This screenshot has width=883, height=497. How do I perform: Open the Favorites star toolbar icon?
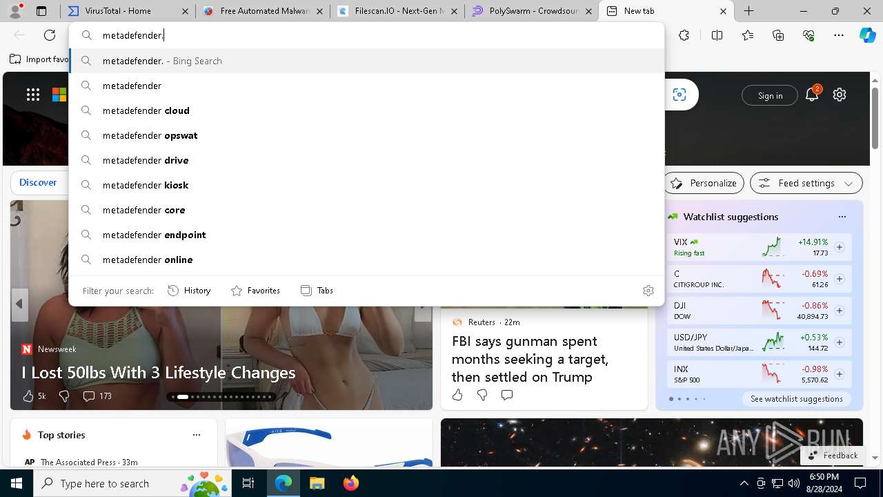coord(748,35)
